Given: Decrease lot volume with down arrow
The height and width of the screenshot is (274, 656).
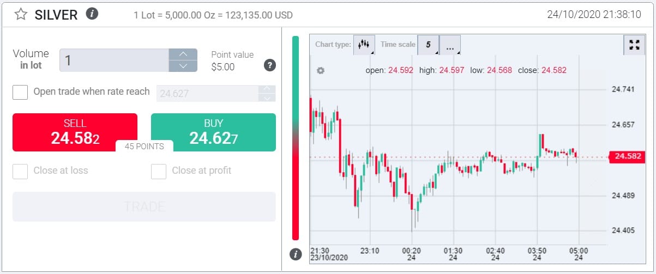Looking at the screenshot, I should pos(183,66).
